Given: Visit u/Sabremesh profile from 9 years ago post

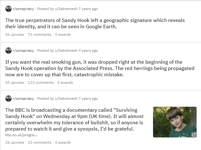Looking at the screenshot, I should (x=66, y=51).
